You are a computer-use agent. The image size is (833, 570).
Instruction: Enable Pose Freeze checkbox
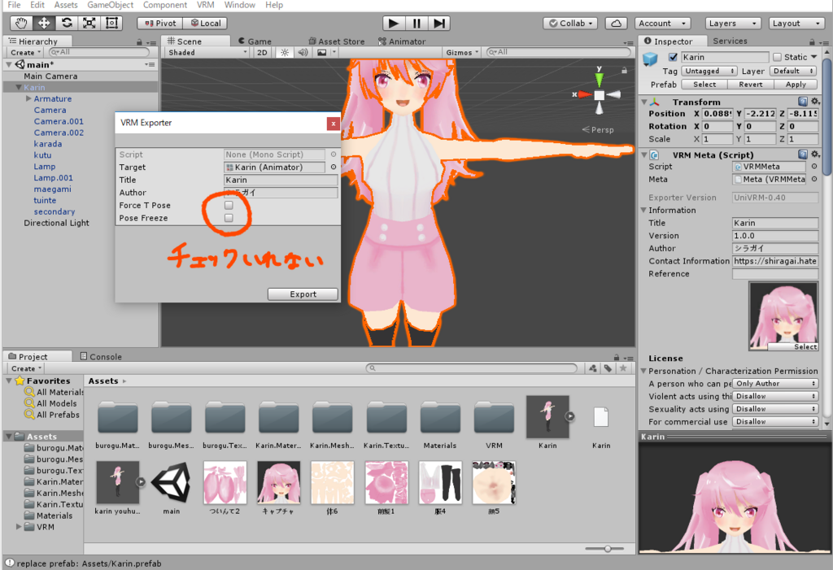(229, 218)
